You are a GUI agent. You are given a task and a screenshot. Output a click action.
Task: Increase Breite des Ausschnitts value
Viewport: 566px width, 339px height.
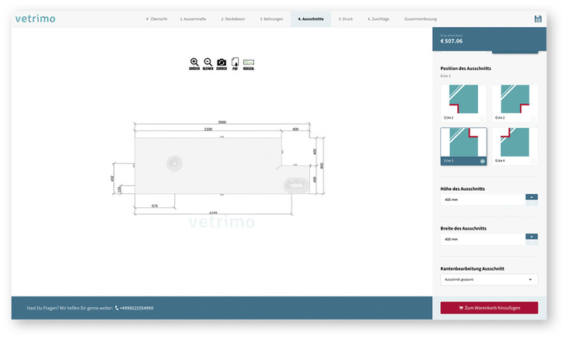pyautogui.click(x=532, y=236)
